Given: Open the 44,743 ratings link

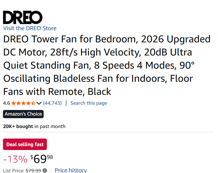Looking at the screenshot, I should pos(52,103).
